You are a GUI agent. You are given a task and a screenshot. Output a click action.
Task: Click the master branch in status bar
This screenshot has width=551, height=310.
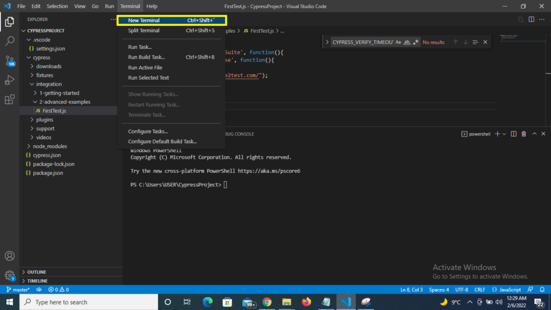pos(18,290)
